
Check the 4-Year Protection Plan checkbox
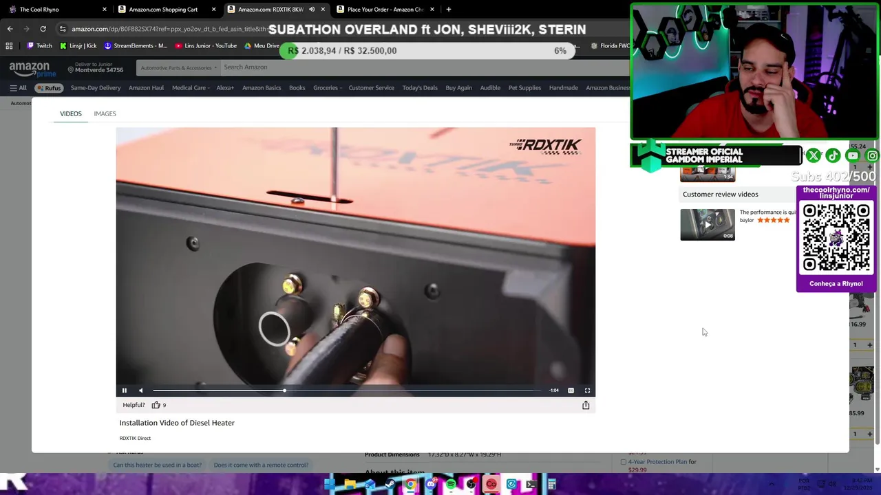(x=624, y=462)
